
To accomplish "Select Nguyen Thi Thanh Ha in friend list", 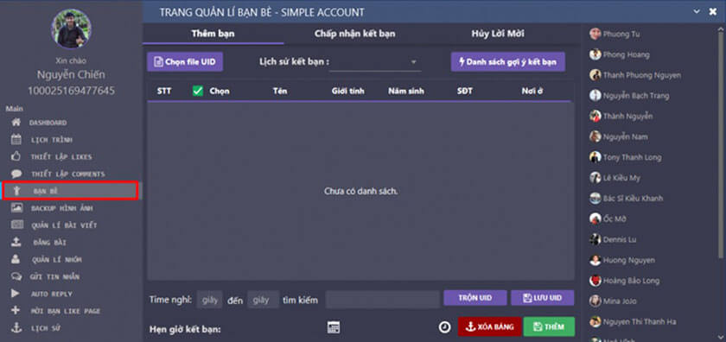I will click(x=640, y=321).
